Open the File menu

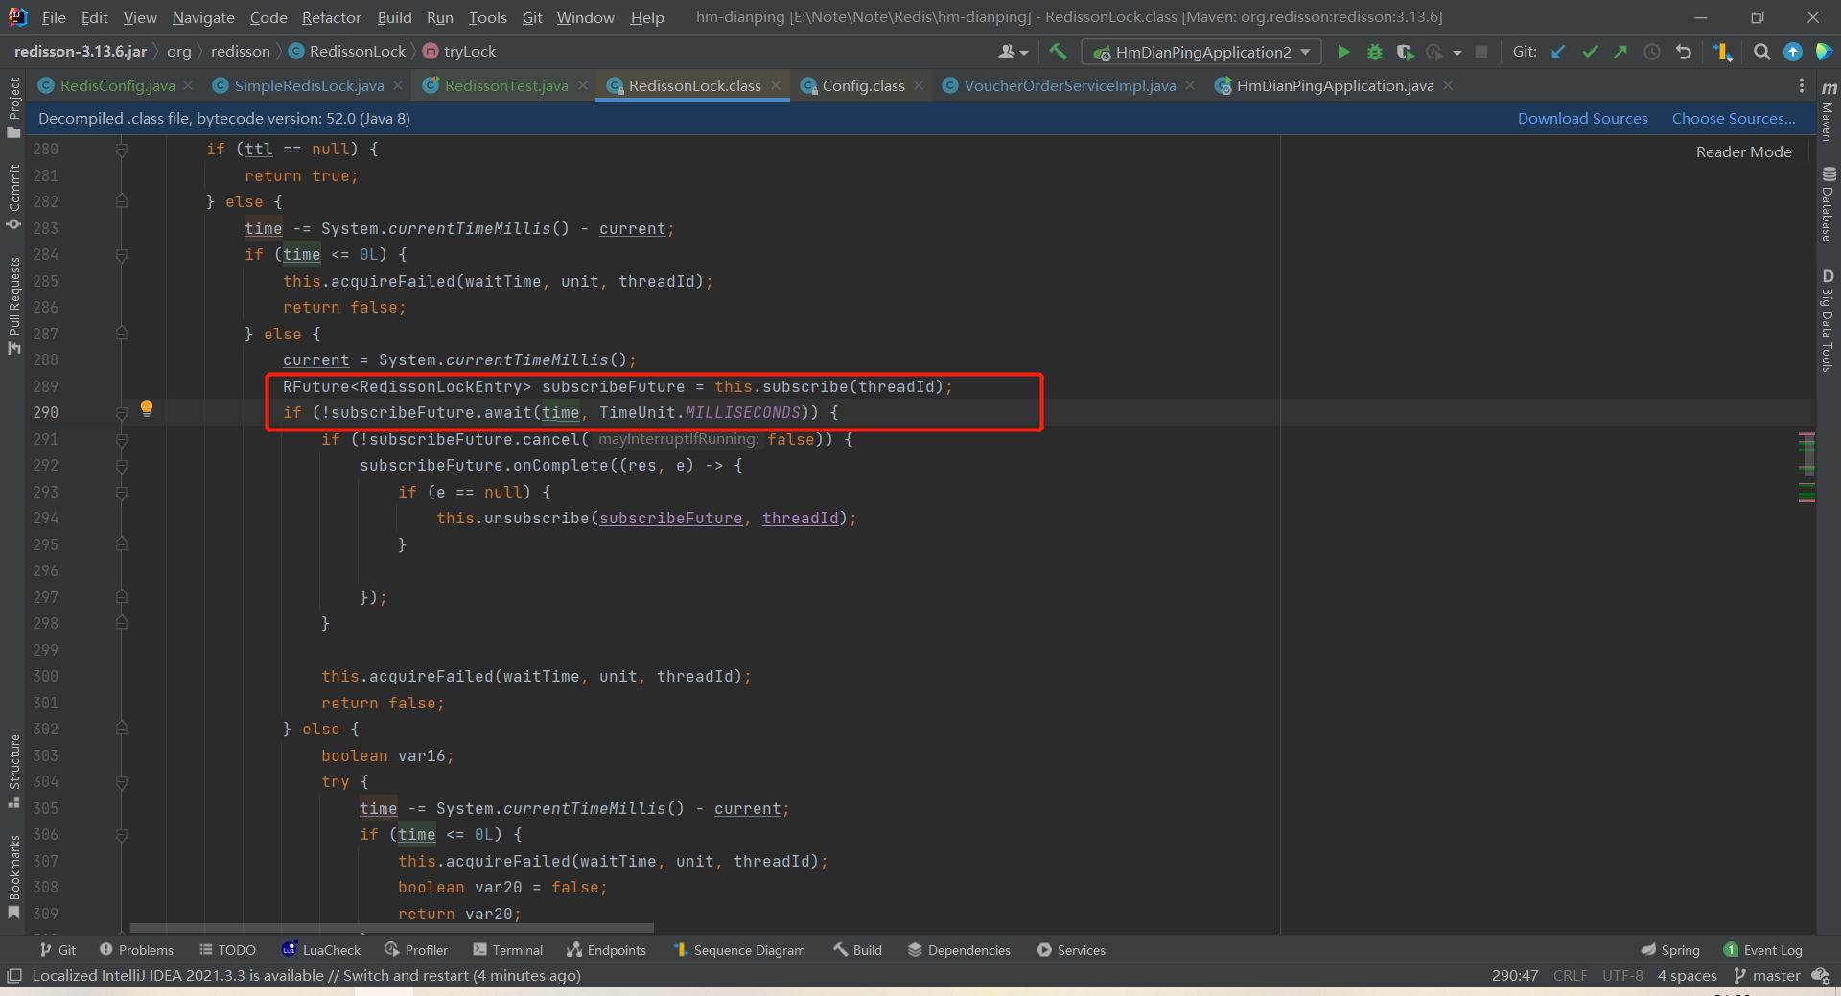[x=54, y=17]
